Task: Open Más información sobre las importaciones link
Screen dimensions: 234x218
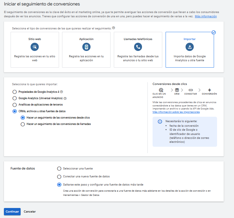Action: point(176,112)
